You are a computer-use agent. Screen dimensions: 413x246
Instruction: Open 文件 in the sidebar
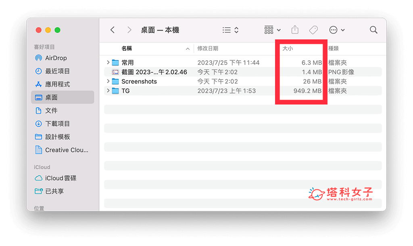tap(63, 110)
